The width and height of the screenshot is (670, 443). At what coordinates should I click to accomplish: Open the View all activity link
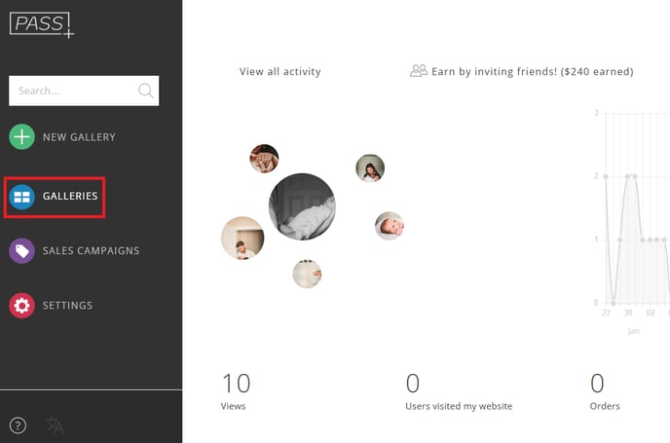[x=279, y=72]
